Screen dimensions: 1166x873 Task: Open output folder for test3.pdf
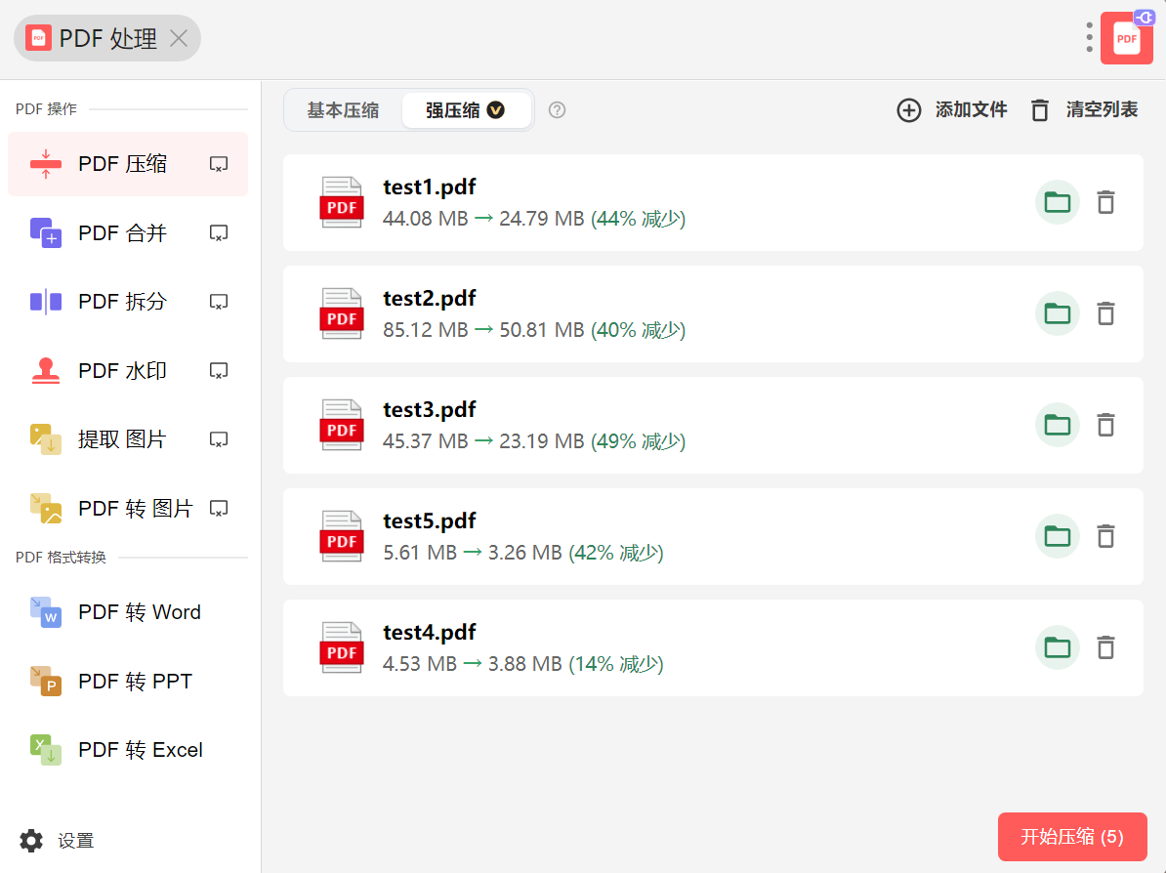[x=1057, y=426]
